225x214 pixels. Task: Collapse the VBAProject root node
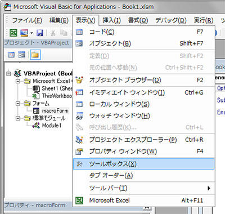[x=8, y=74]
